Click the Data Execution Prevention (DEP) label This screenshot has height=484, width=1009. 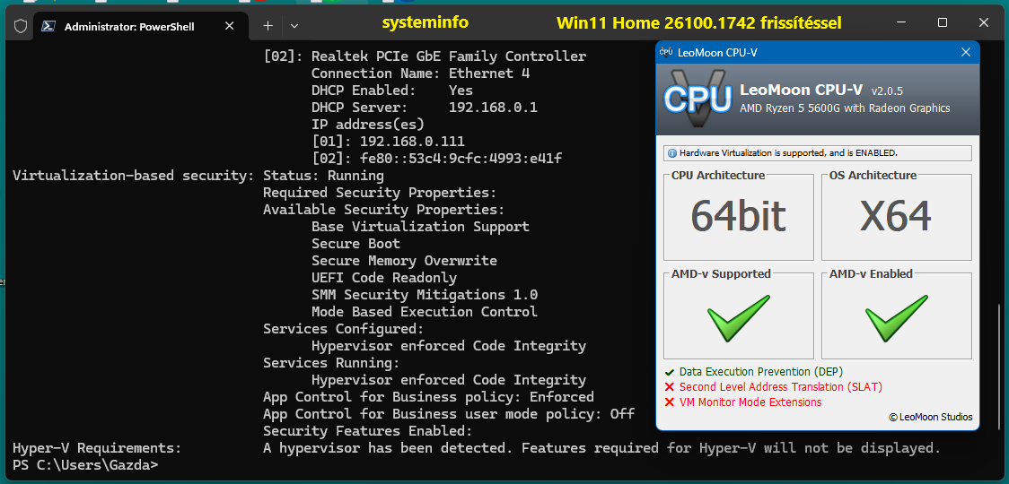coord(760,372)
